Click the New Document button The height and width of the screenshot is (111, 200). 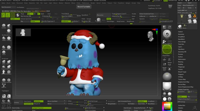click(x=8, y=7)
